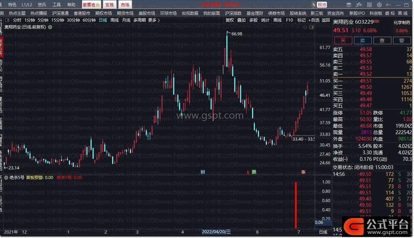Open the four-square grid layout icon

point(369,5)
